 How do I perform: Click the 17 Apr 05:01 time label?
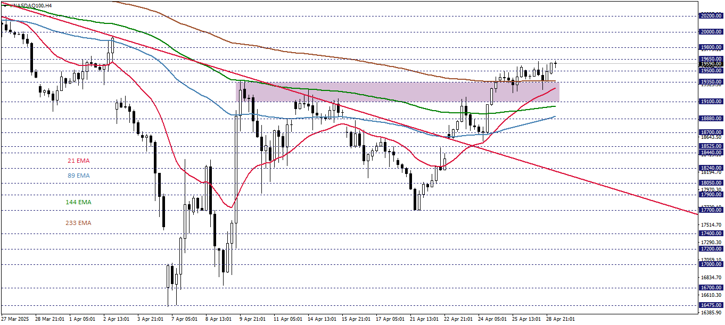[391, 319]
